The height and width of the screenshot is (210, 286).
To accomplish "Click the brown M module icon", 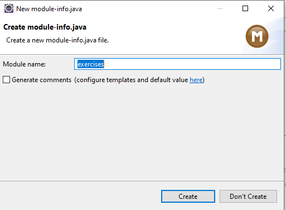I will 257,36.
